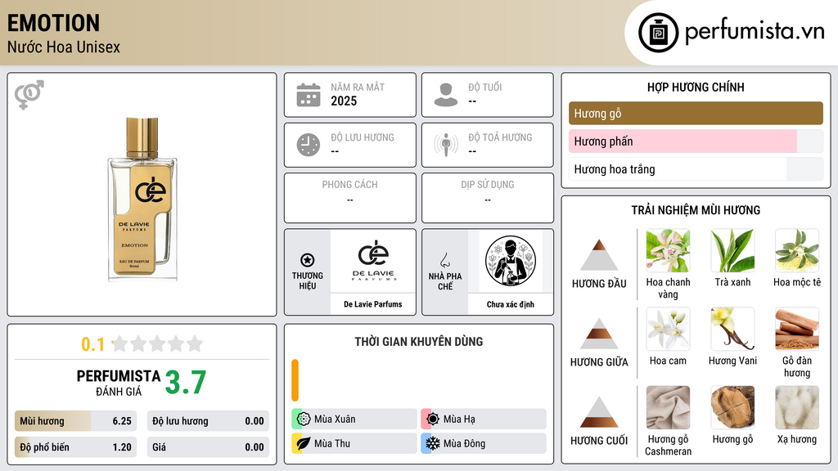Click the Độ tuổi info card
This screenshot has width=838, height=471.
488,95
